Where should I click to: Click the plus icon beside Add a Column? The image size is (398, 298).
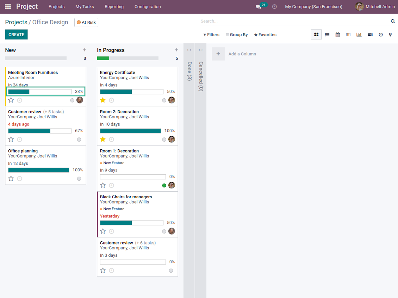coord(218,54)
